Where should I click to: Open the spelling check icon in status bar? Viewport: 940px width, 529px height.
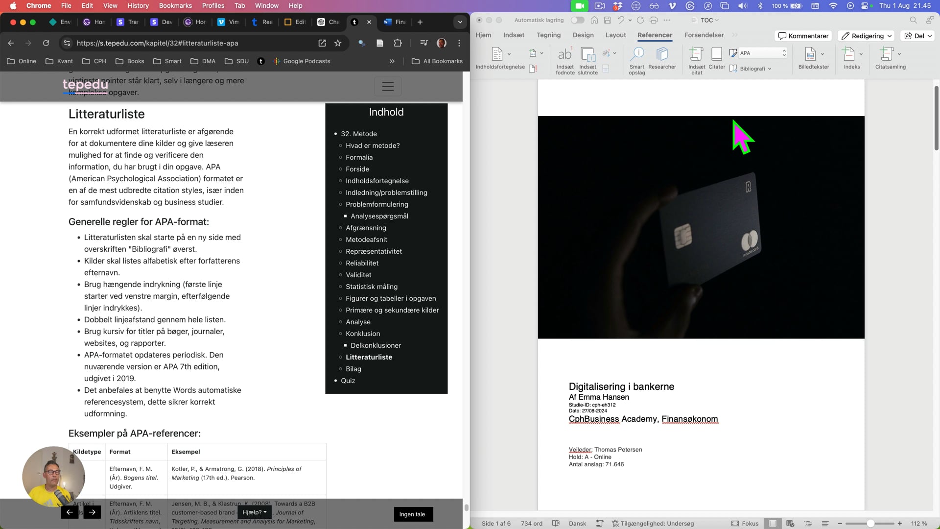[556, 524]
